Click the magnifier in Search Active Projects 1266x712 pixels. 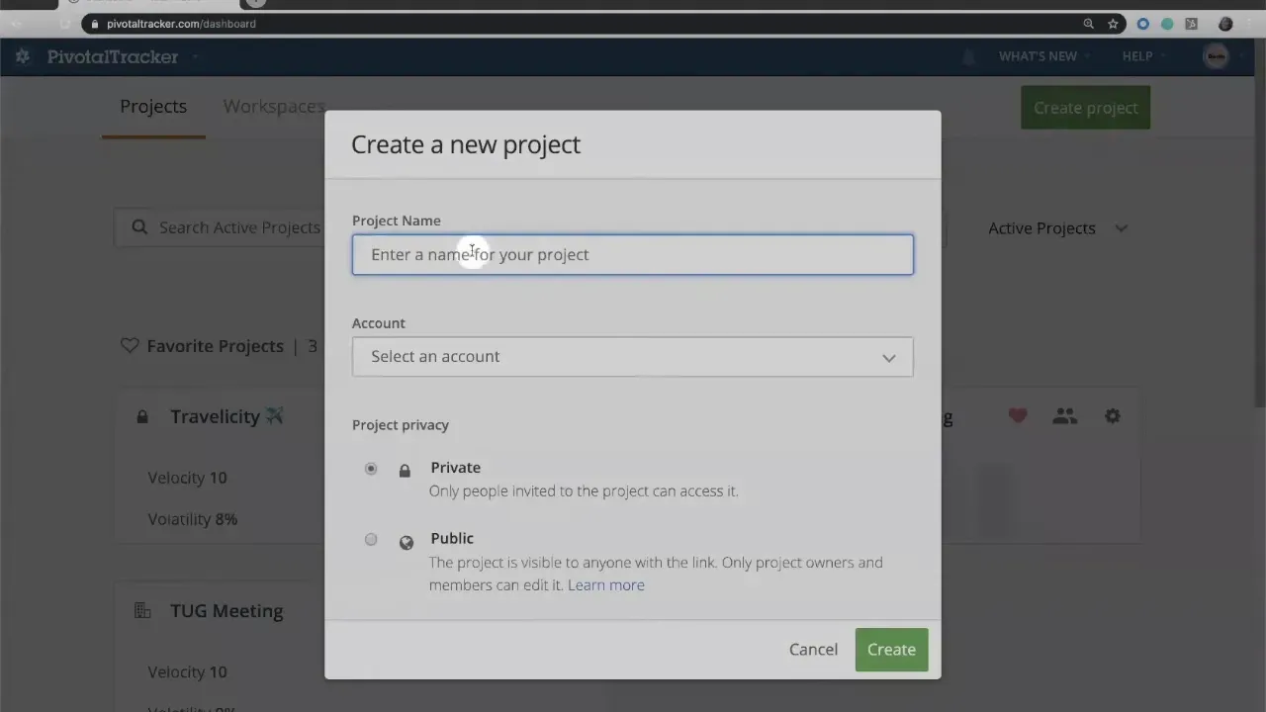pos(142,227)
